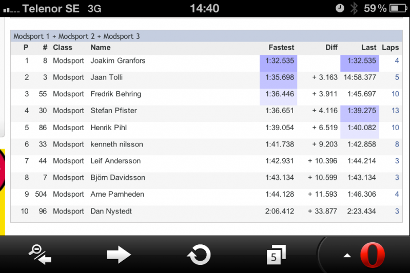Expand Opera menu using small up arrow
The image size is (410, 273).
coord(347,256)
